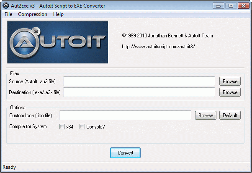Browse for a custom .ico file

pyautogui.click(x=206, y=115)
